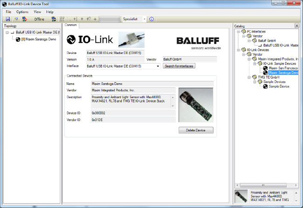Collapse the IO-Link Sample Devices node
303x208 pixels.
(255, 63)
